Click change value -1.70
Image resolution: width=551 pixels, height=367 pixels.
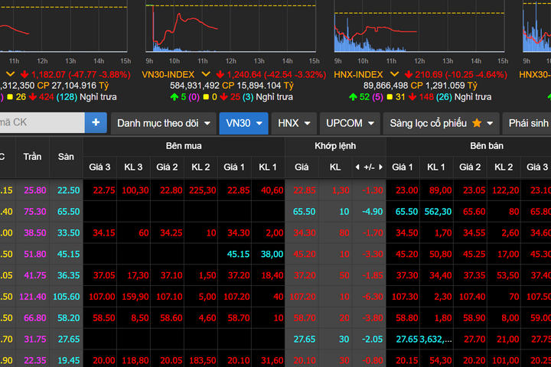tap(373, 233)
